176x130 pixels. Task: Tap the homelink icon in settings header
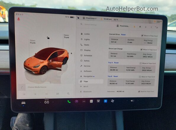coord(140,27)
